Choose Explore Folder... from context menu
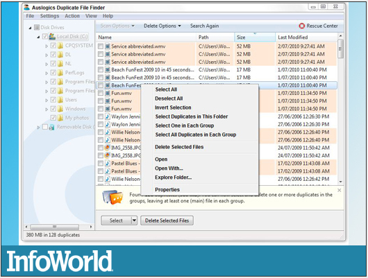368x278 pixels. (x=173, y=177)
